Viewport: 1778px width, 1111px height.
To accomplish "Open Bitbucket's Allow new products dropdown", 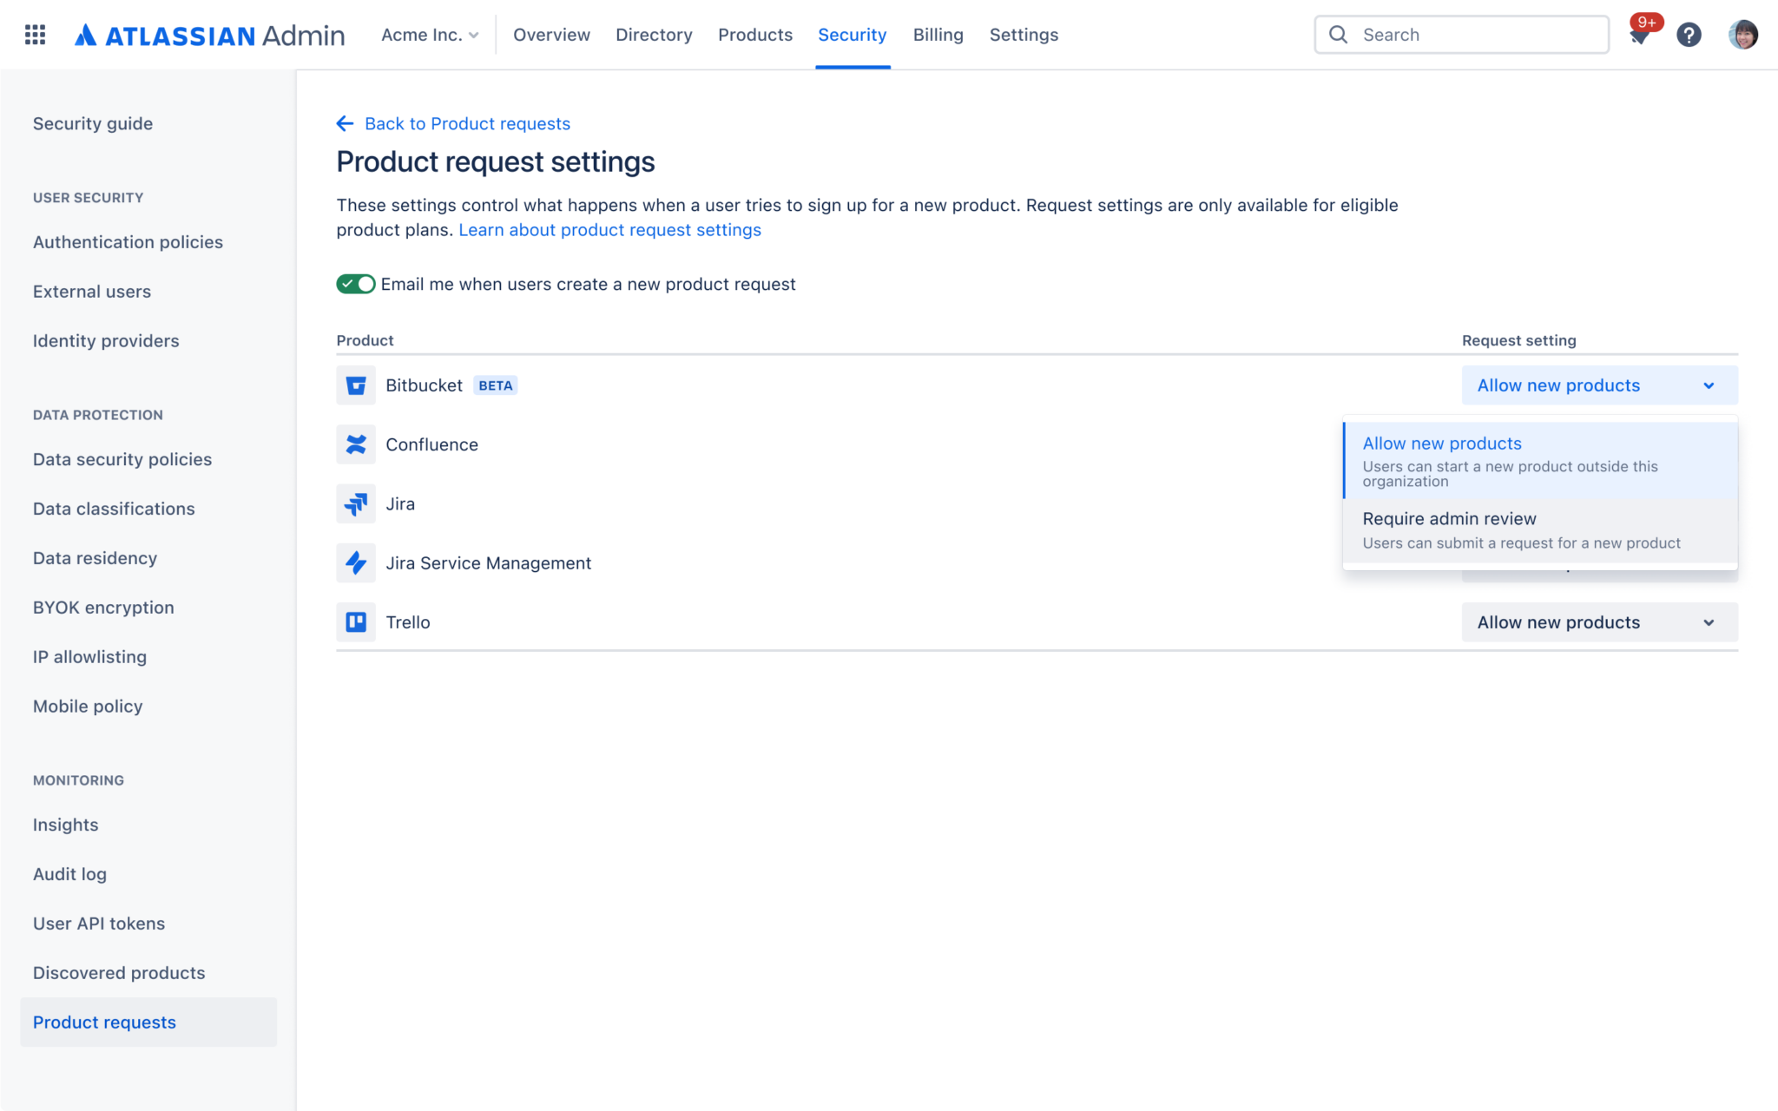I will [1597, 385].
